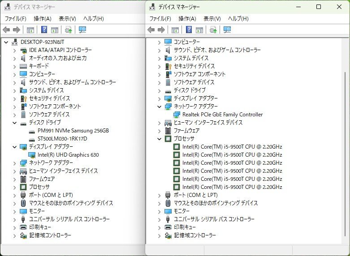The image size is (350, 256).
Task: Click Update driver icon in right window toolbar
Action: pyautogui.click(x=213, y=30)
